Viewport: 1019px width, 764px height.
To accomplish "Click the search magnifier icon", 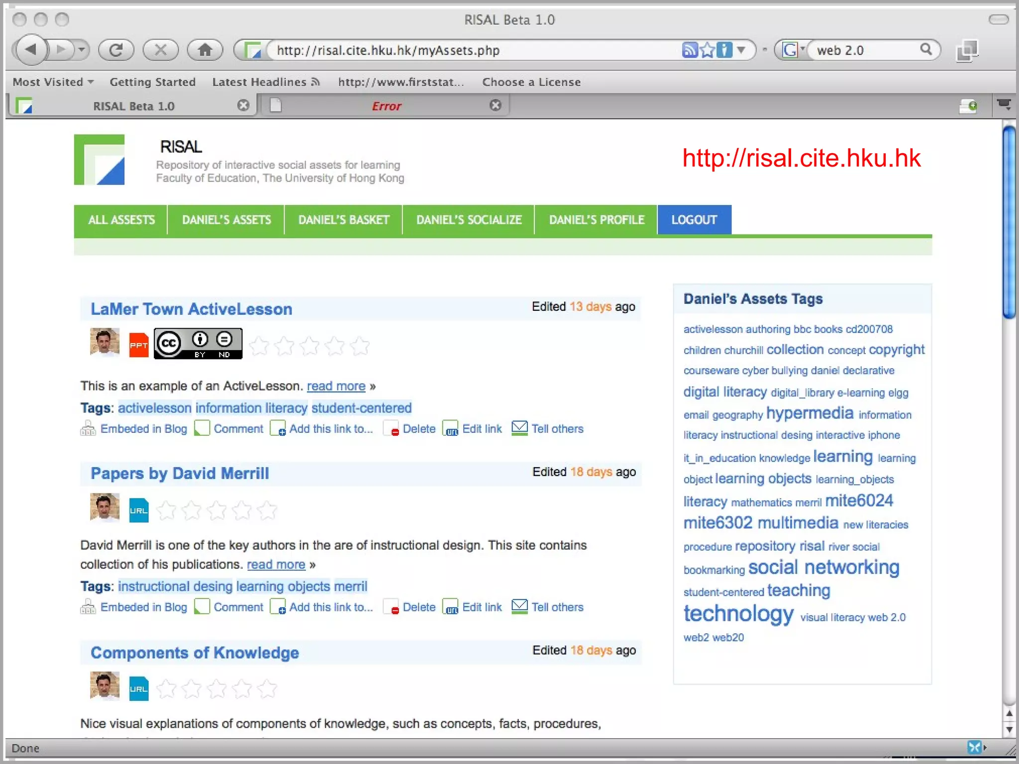I will [925, 49].
